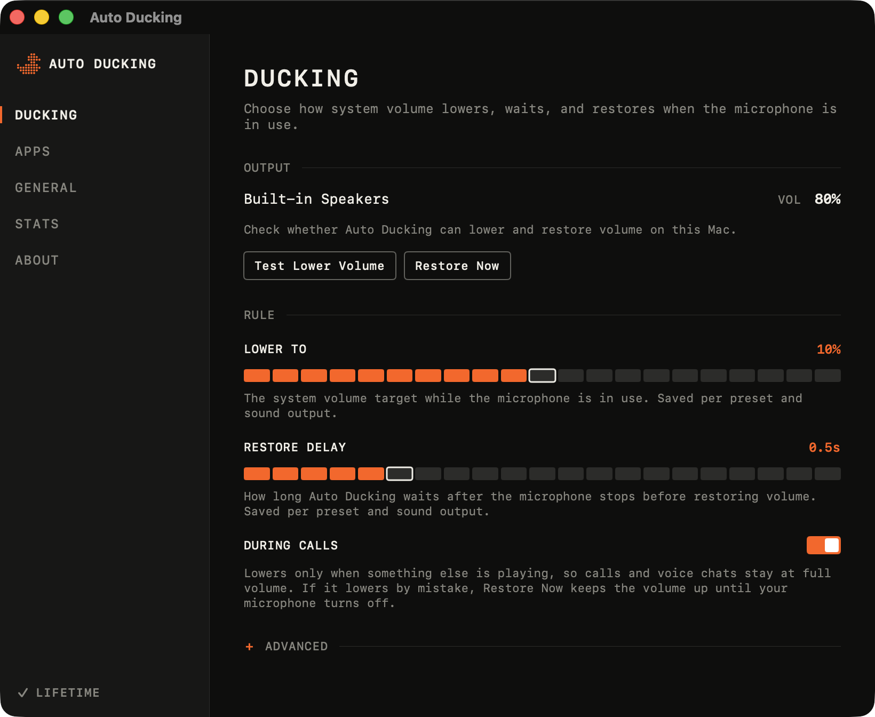875x717 pixels.
Task: Toggle the During Calls switch off
Action: click(x=823, y=545)
